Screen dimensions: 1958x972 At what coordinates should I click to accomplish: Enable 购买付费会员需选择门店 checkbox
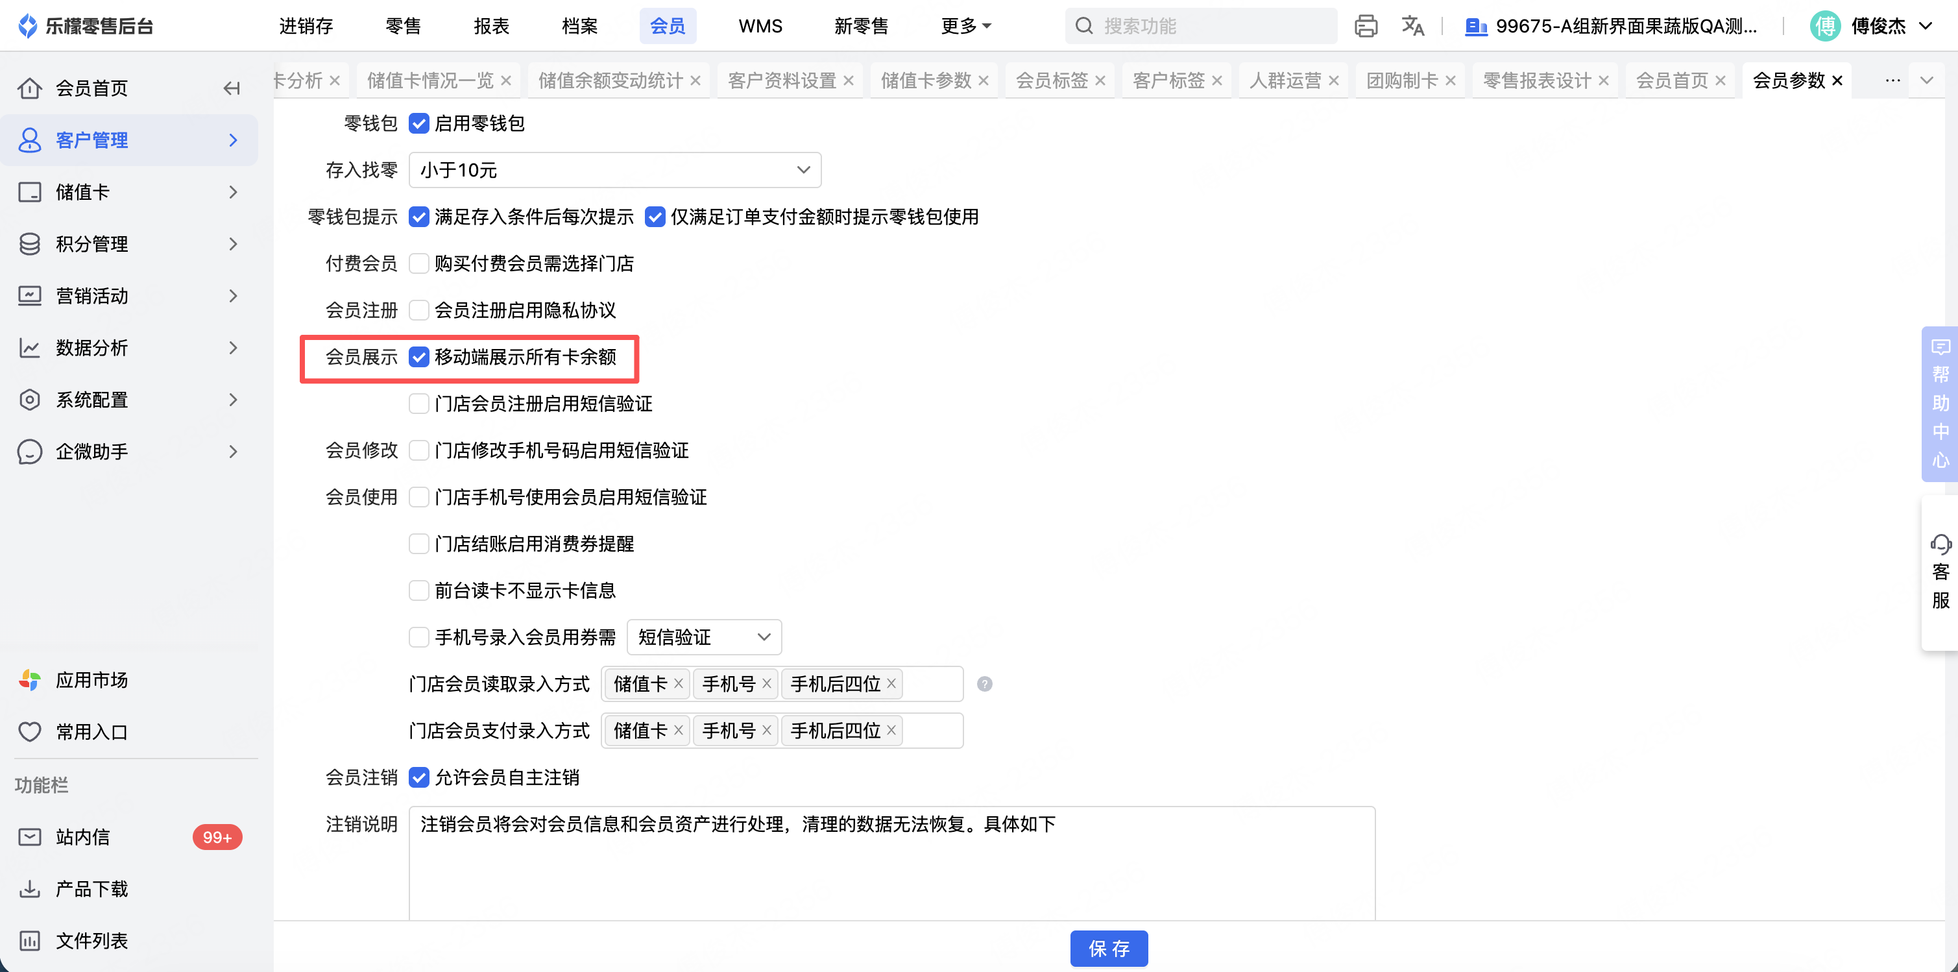[x=419, y=263]
